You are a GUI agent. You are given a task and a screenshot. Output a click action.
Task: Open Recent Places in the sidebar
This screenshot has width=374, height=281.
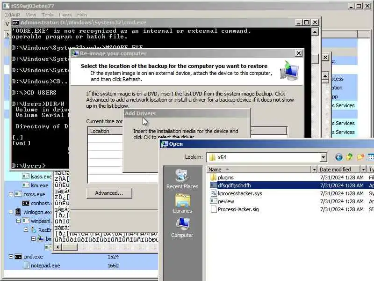pos(182,179)
